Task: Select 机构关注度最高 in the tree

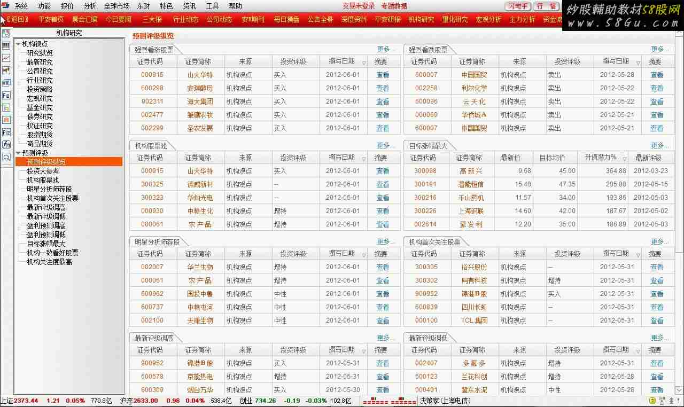Action: 50,262
